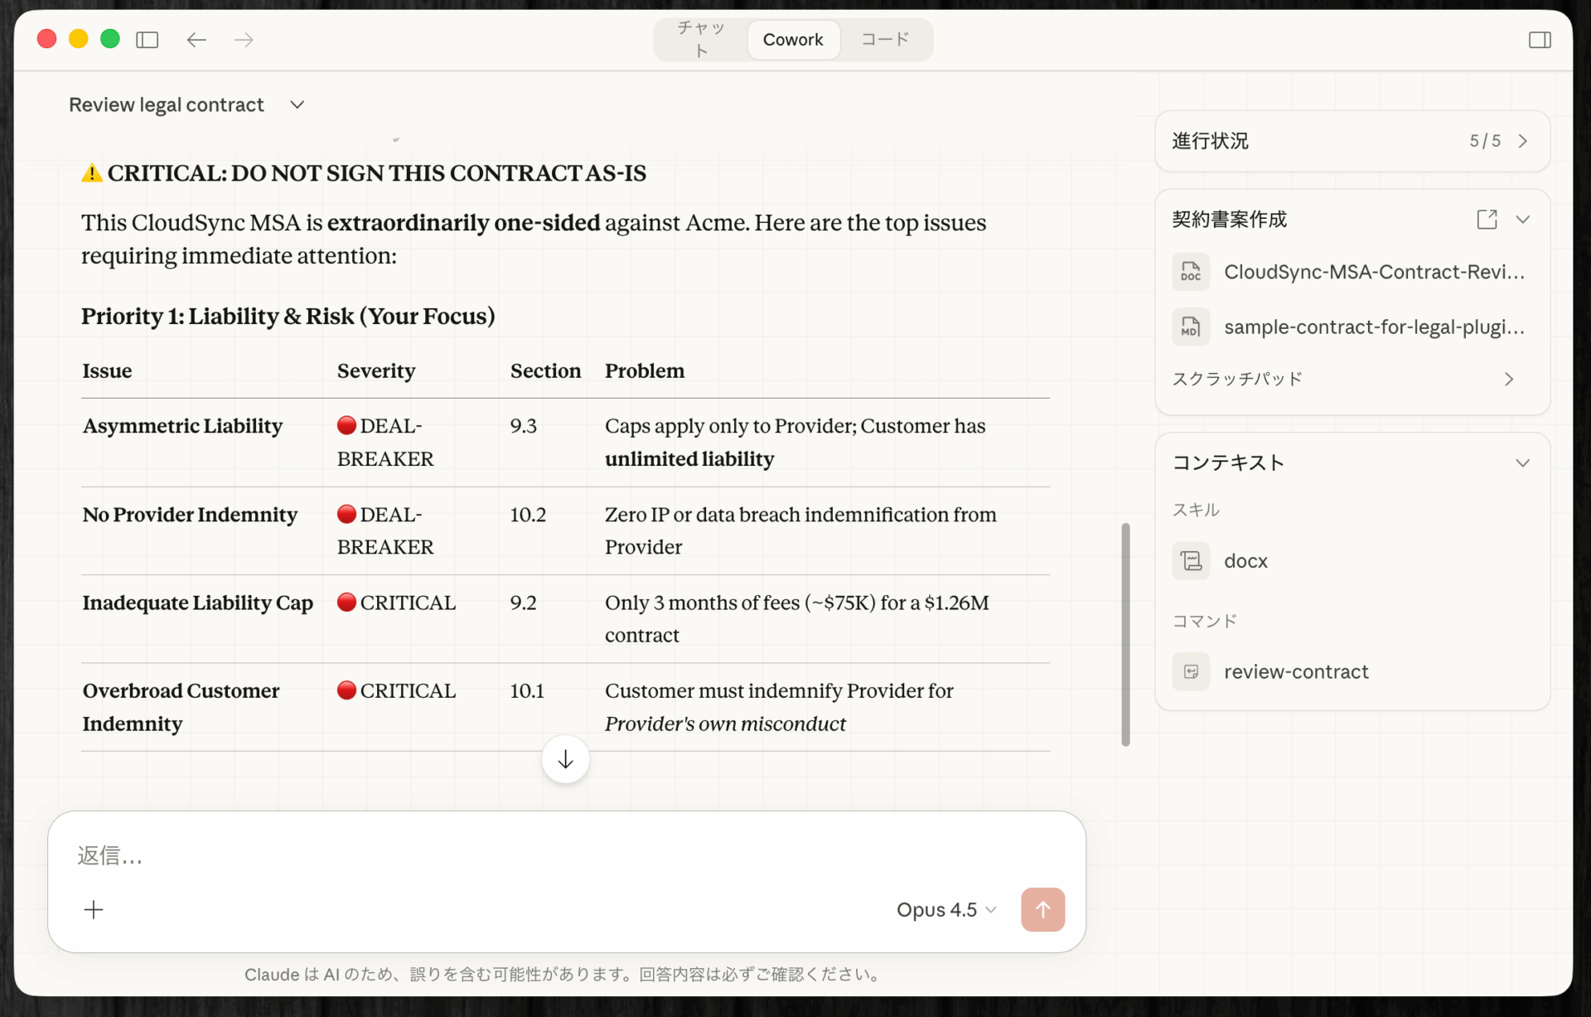Toggle the right side panel visibility
This screenshot has height=1017, width=1591.
coord(1540,39)
